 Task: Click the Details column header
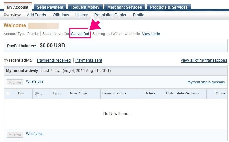coord(150,93)
